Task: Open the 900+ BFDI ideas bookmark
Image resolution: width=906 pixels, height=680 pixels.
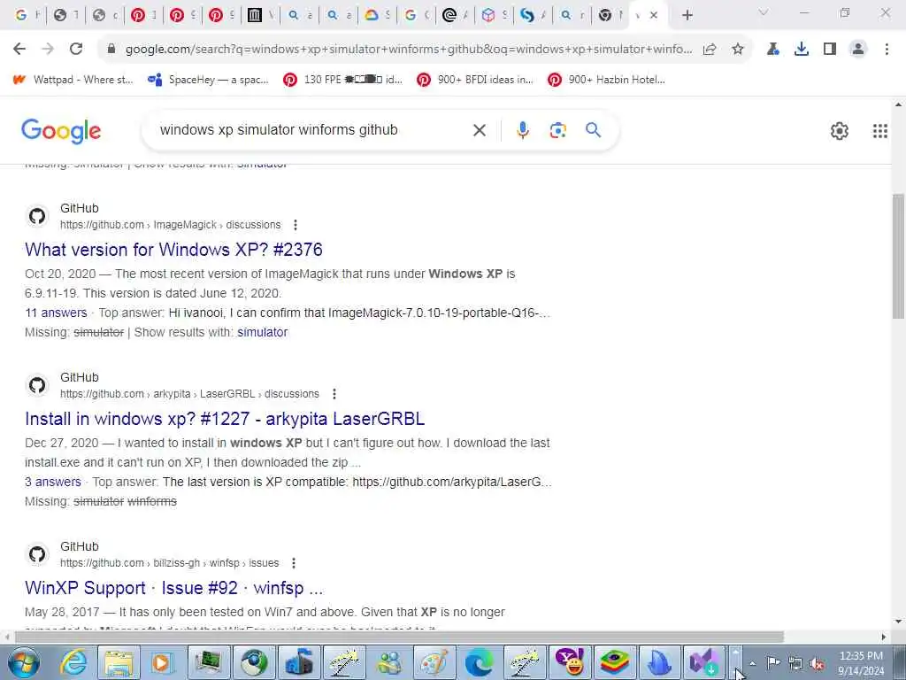Action: (x=475, y=80)
